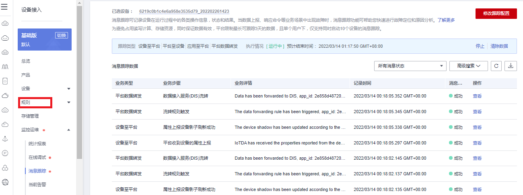Click the sailboat-shaped icon in left rail

click(x=5, y=139)
